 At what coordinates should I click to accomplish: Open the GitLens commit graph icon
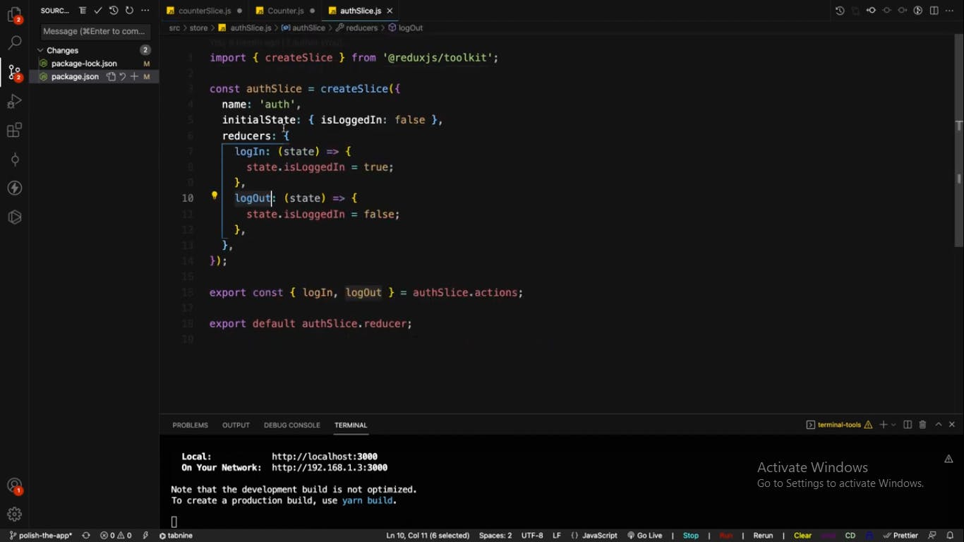pyautogui.click(x=14, y=159)
